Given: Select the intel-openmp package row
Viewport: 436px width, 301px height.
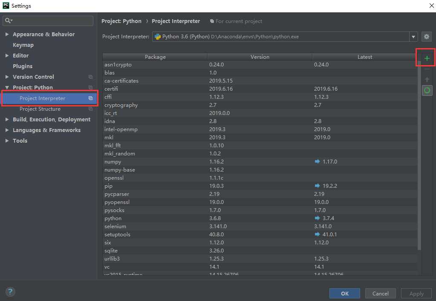Looking at the screenshot, I should (260, 129).
